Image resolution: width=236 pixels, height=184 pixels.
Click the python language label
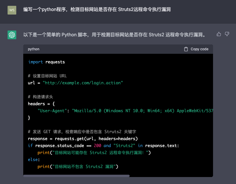click(x=33, y=49)
